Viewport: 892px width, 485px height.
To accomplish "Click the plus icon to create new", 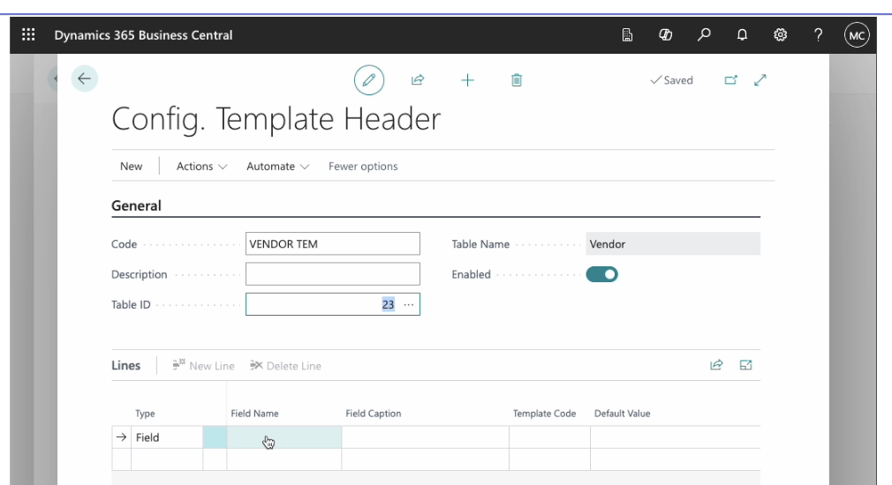I will coord(467,80).
